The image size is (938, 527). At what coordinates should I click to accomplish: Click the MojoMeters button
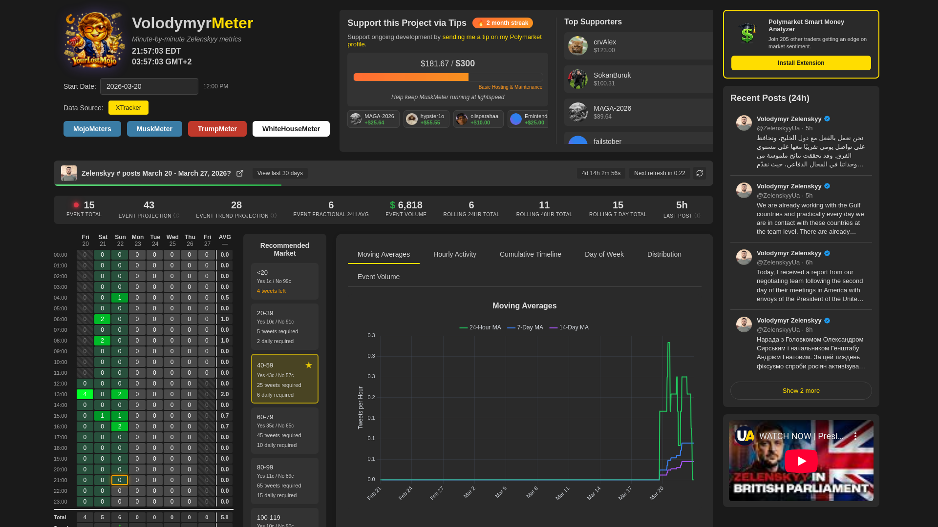click(x=92, y=129)
